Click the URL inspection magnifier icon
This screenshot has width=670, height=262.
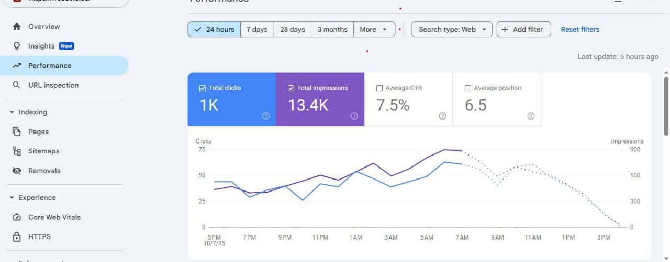pyautogui.click(x=17, y=85)
